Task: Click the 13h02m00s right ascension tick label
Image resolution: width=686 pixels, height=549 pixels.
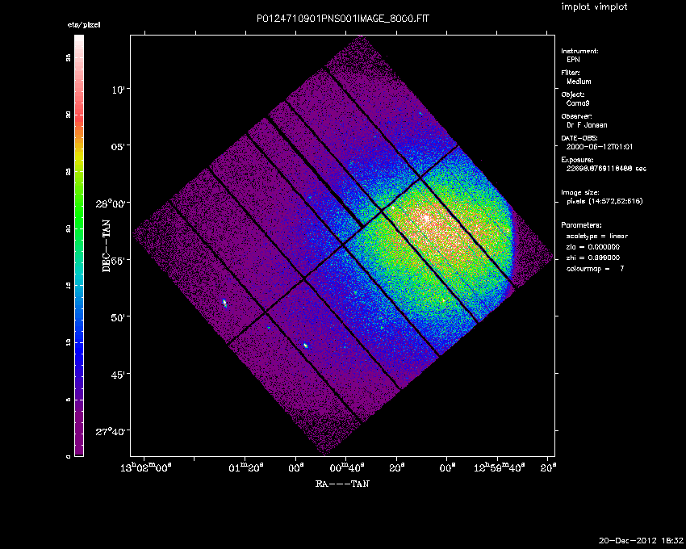Action: coord(146,467)
